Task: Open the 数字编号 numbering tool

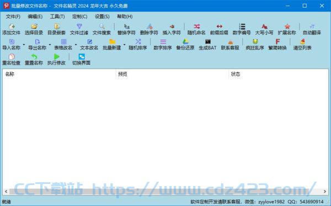Action: click(242, 29)
